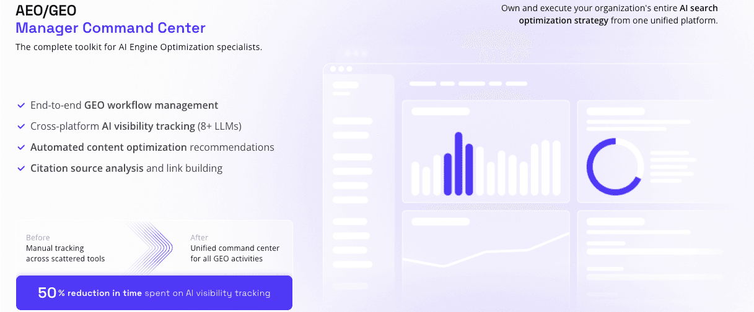The height and width of the screenshot is (312, 754).
Task: Click the large 50 number in the purple banner
Action: pyautogui.click(x=47, y=293)
